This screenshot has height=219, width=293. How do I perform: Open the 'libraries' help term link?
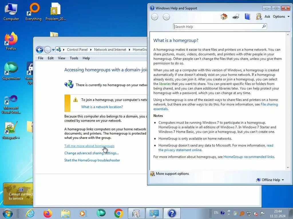(x=165, y=84)
